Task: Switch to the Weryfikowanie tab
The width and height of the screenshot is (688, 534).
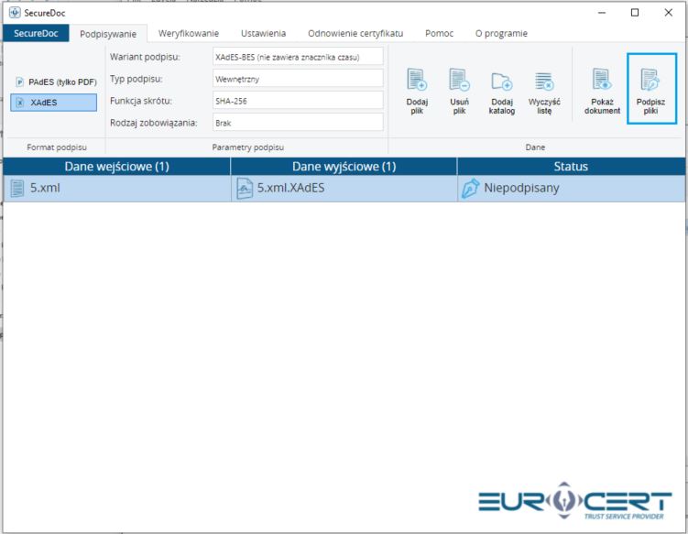Action: click(x=189, y=34)
